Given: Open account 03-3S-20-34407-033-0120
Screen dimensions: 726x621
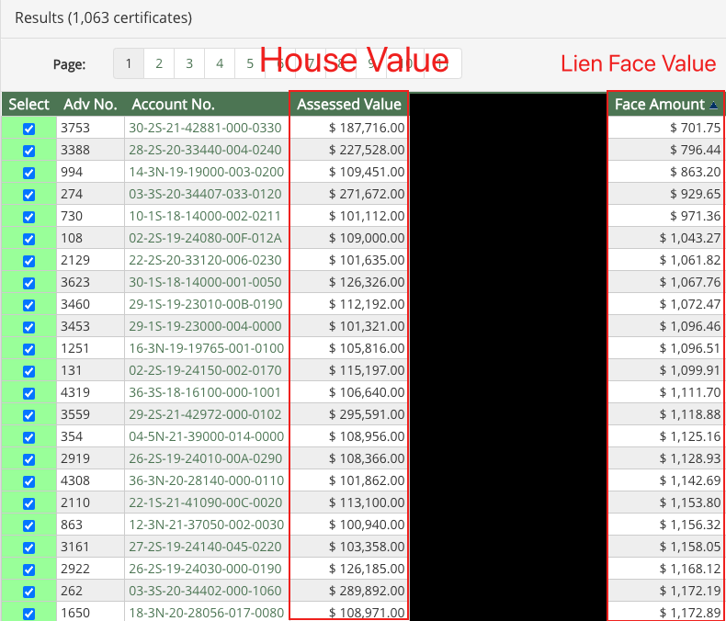Looking at the screenshot, I should pos(205,194).
